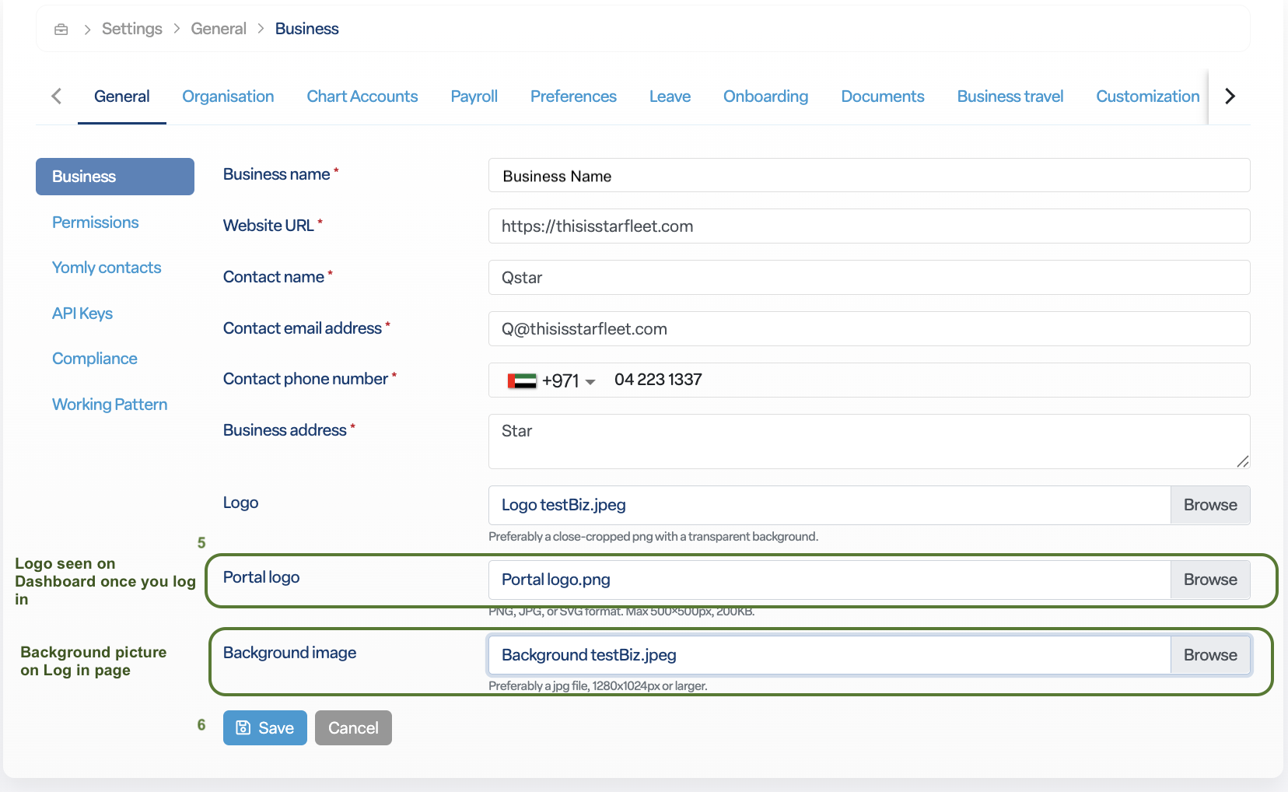This screenshot has width=1288, height=792.
Task: Click the Save button
Action: coord(264,728)
